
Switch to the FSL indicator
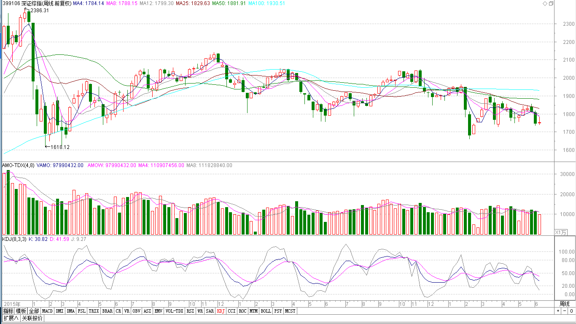[x=81, y=311]
